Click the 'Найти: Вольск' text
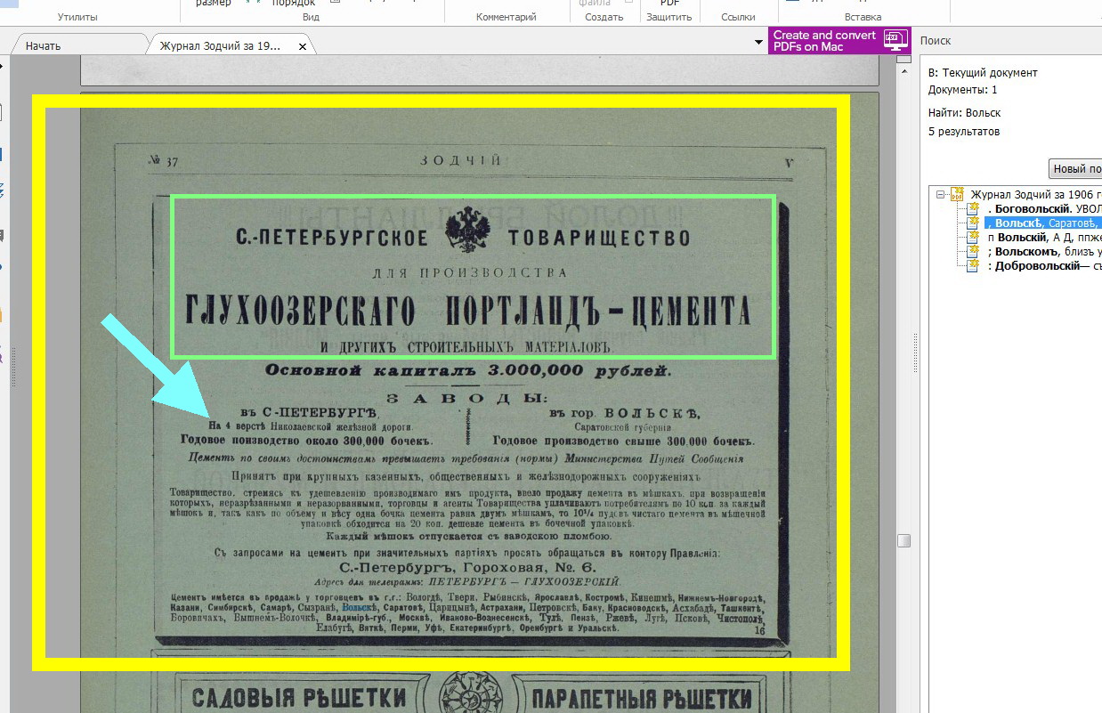Viewport: 1102px width, 713px height. click(964, 113)
